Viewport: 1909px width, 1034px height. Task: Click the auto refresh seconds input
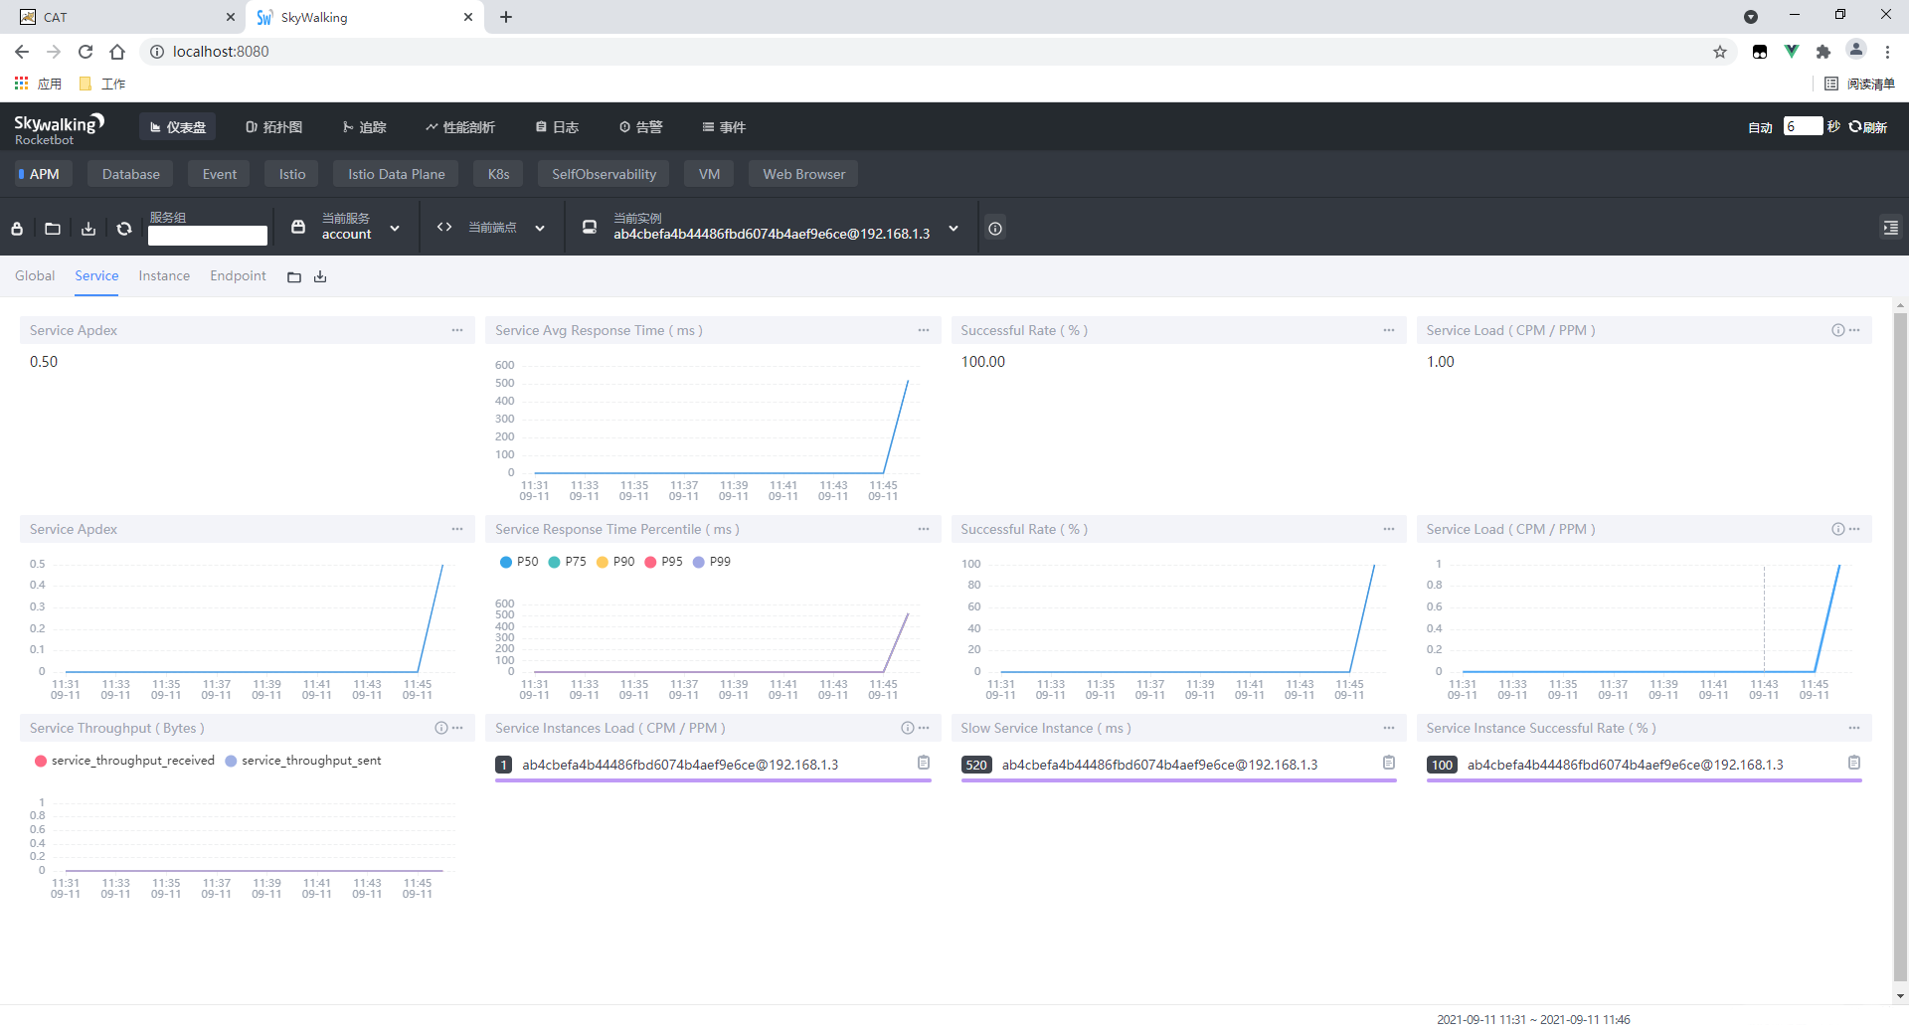[1803, 126]
